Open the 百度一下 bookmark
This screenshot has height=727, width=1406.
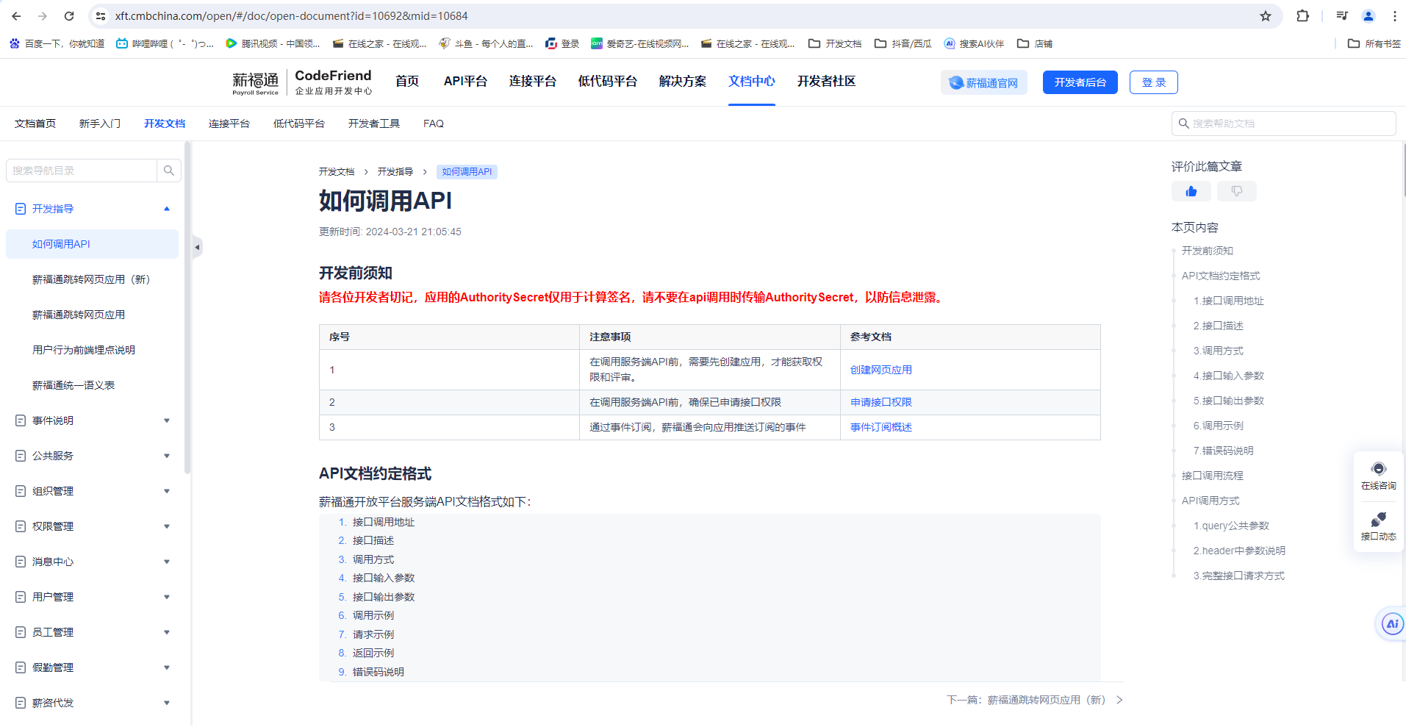pyautogui.click(x=57, y=43)
